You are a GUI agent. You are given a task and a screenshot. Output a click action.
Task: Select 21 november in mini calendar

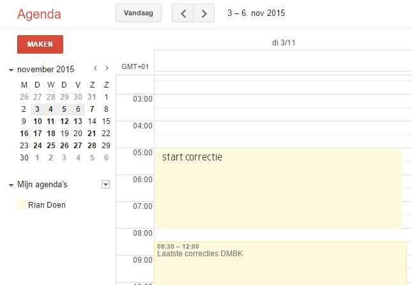(x=92, y=134)
